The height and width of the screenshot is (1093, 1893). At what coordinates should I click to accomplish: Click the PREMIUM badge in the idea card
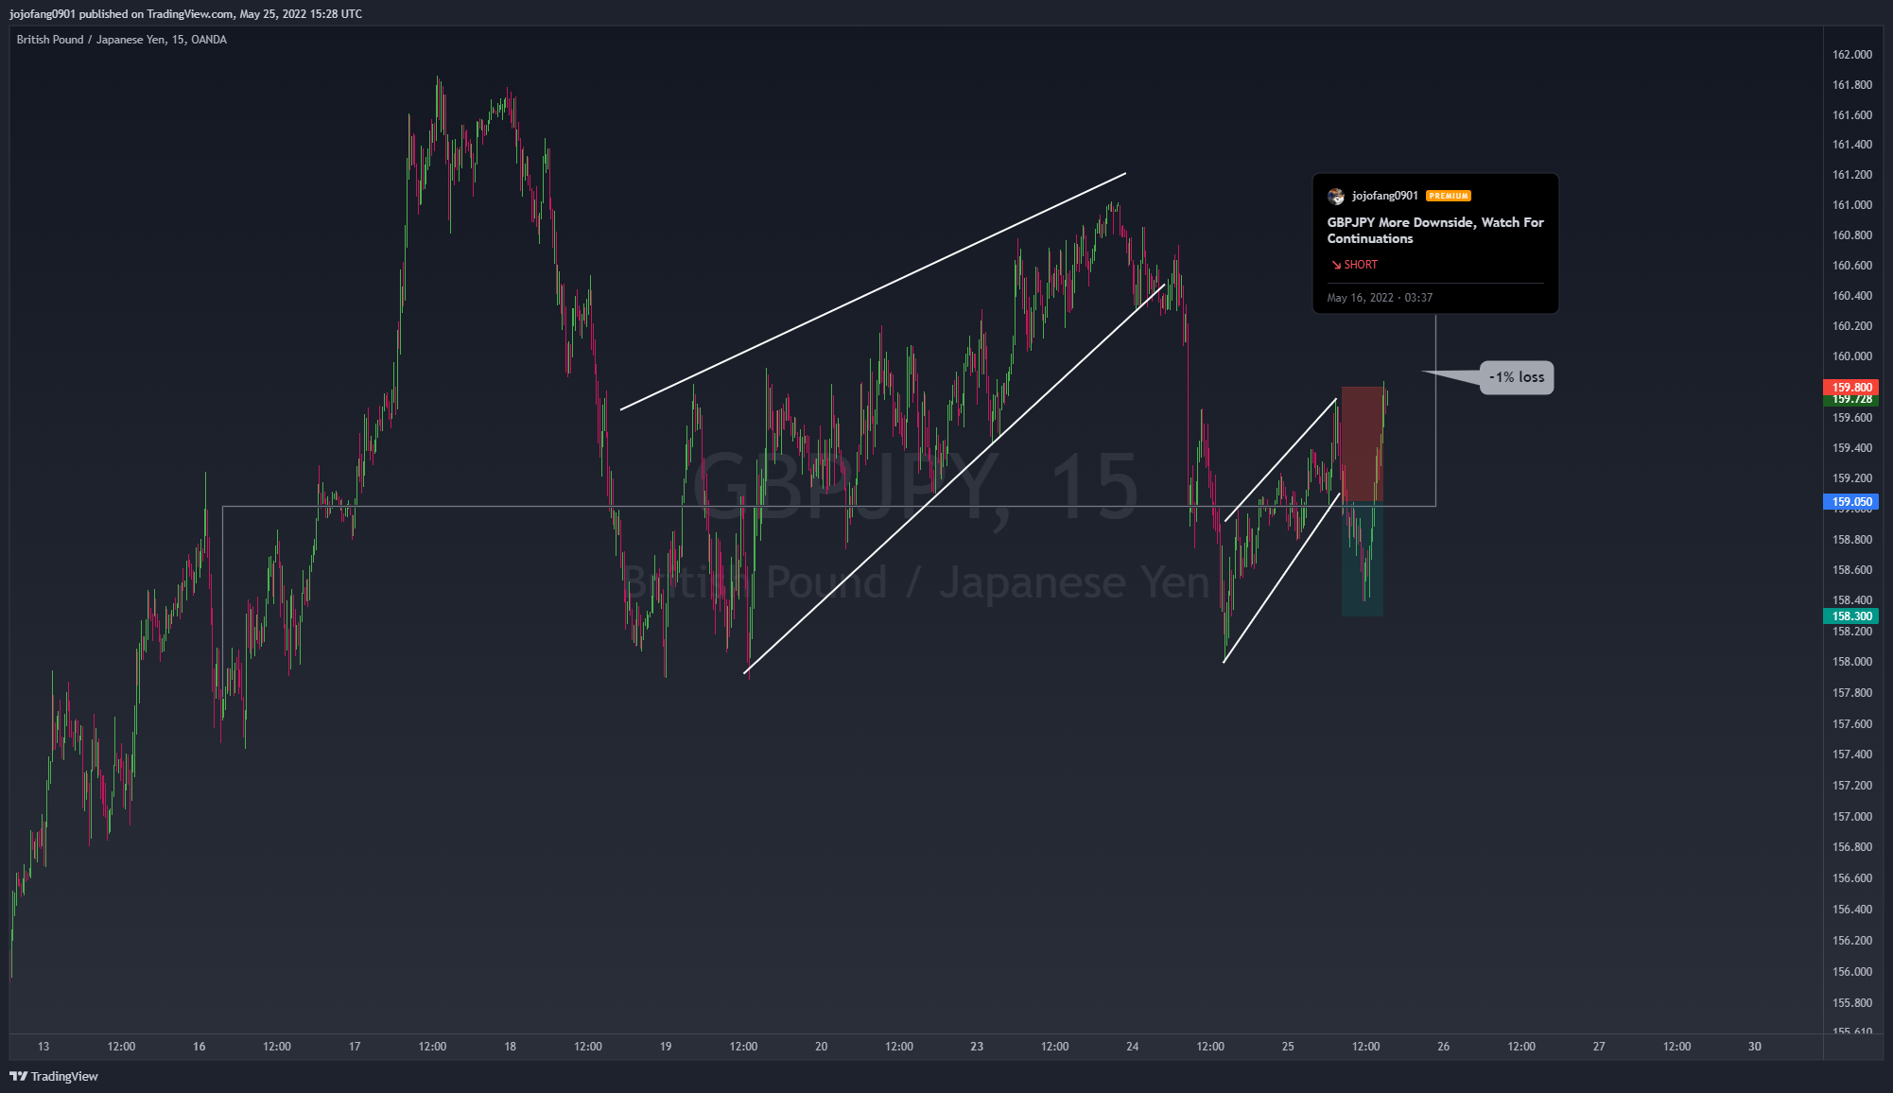(1449, 196)
